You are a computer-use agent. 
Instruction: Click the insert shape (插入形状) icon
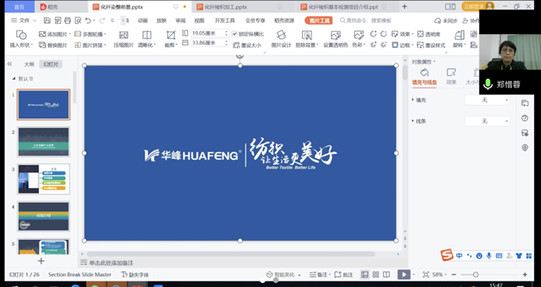[x=22, y=35]
